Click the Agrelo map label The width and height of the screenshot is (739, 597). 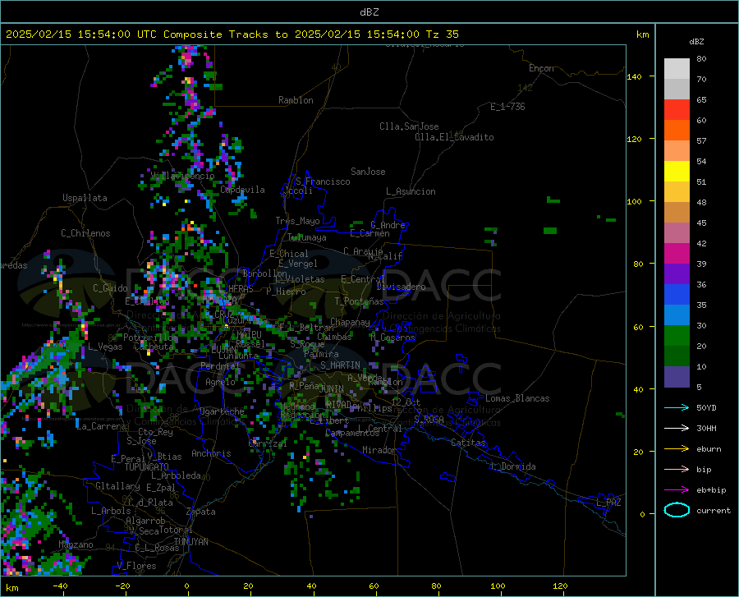click(220, 382)
